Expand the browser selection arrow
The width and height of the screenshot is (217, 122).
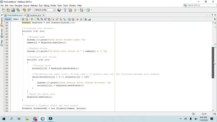click(x=62, y=10)
